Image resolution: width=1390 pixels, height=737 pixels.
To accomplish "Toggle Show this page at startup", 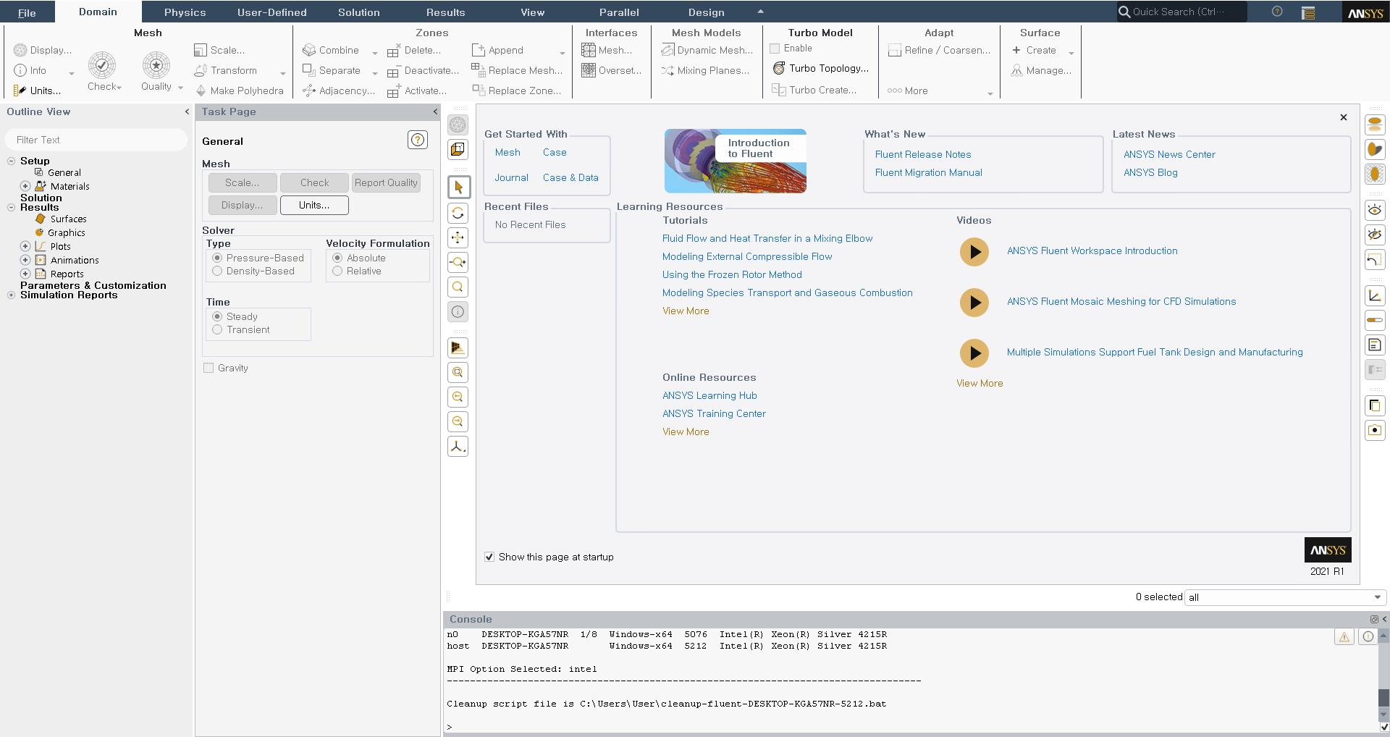I will pos(489,557).
